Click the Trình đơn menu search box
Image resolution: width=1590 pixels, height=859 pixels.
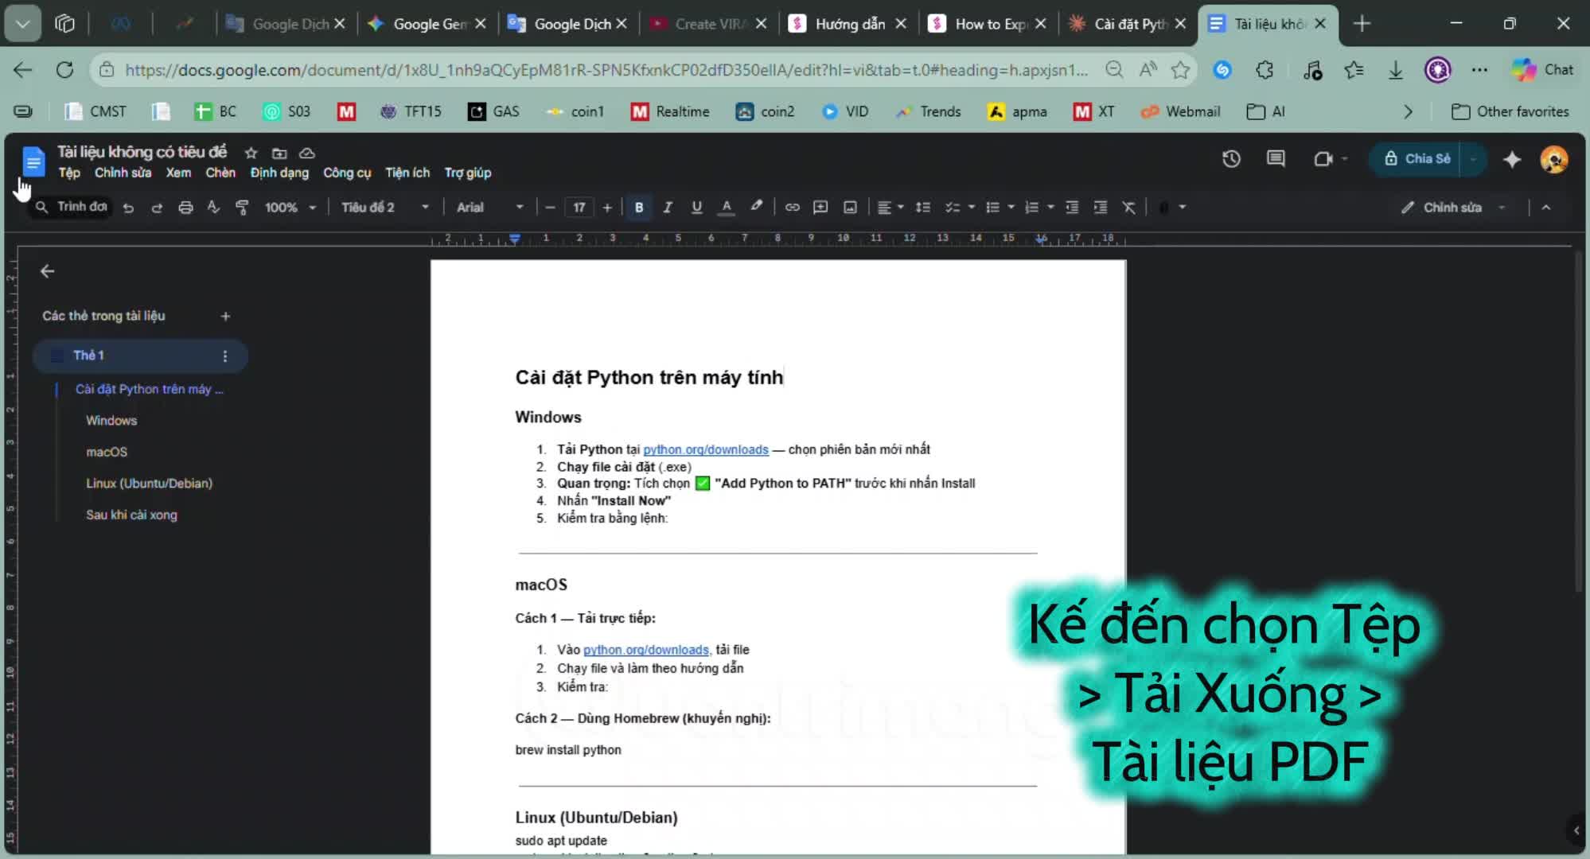point(71,207)
